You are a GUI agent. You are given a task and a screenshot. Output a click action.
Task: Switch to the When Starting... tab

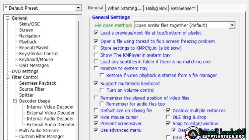point(124,8)
